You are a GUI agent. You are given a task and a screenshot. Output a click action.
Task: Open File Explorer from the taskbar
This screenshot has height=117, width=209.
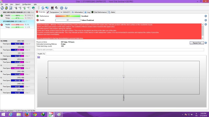point(19,114)
